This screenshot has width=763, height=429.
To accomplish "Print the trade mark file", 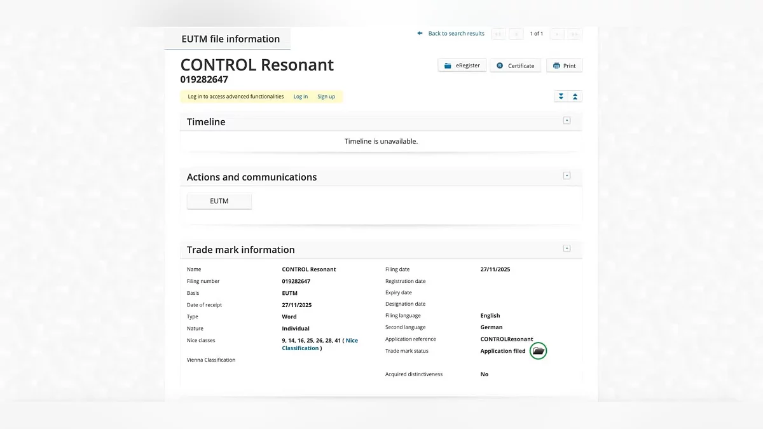I will 564,65.
